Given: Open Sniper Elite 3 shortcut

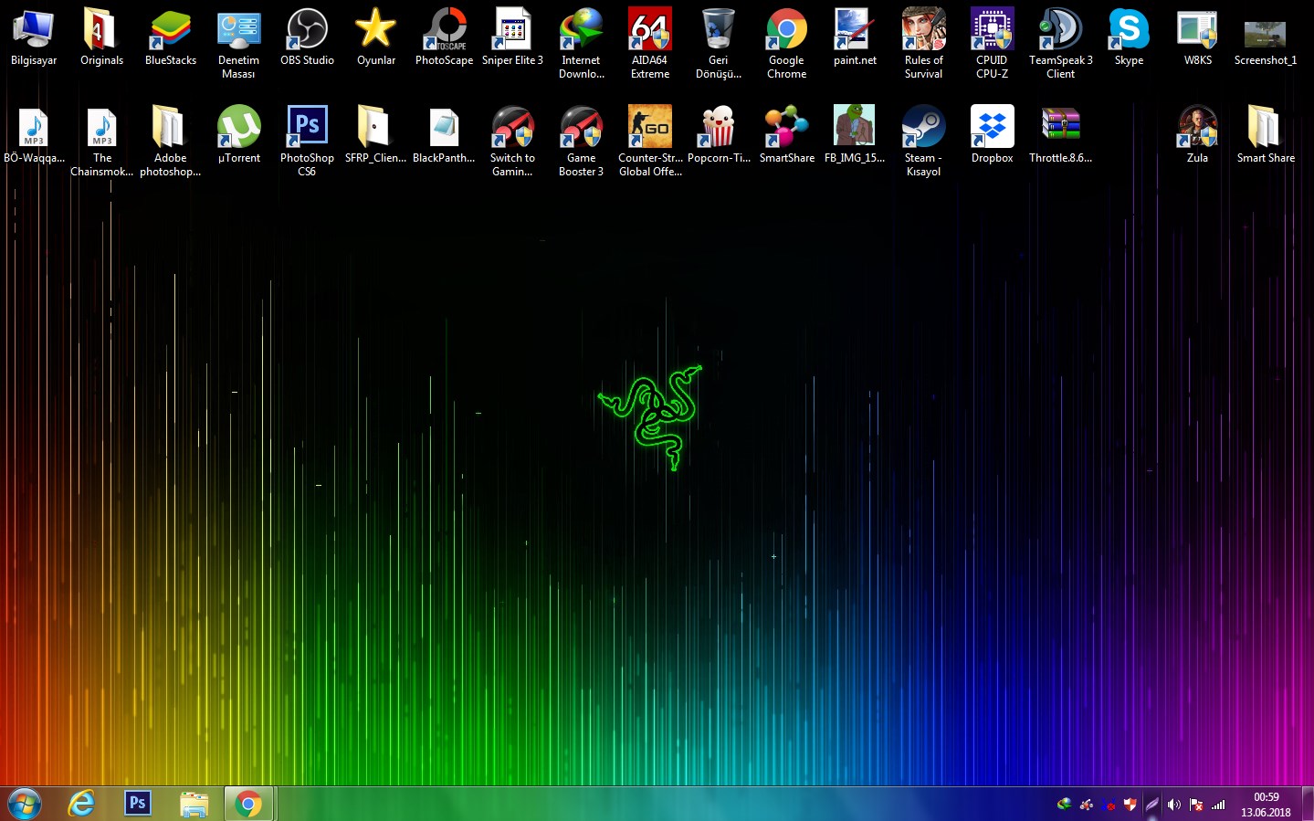Looking at the screenshot, I should coord(512,37).
